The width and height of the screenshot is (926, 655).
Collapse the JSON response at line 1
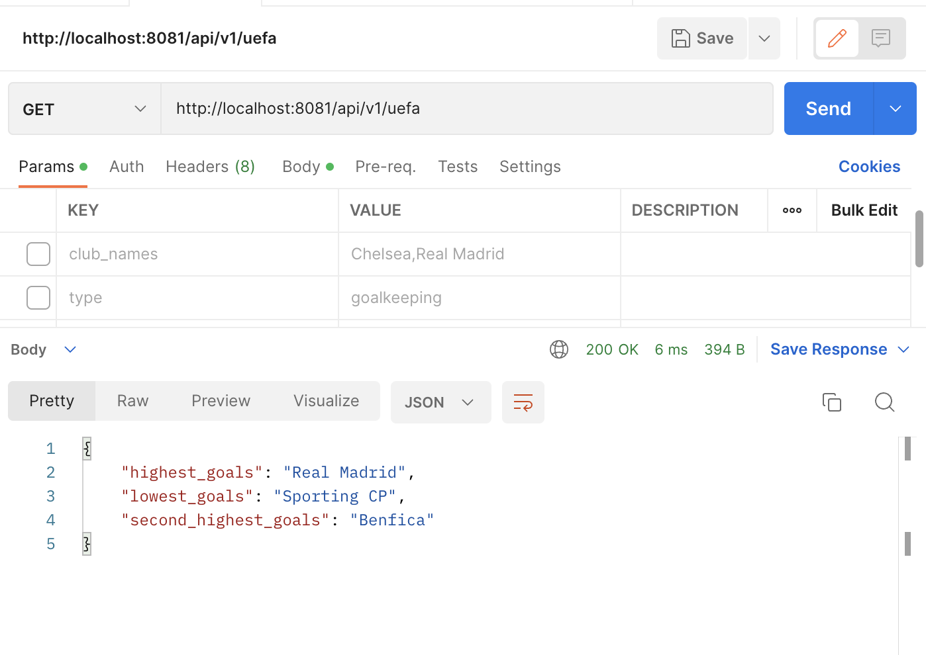pos(87,449)
